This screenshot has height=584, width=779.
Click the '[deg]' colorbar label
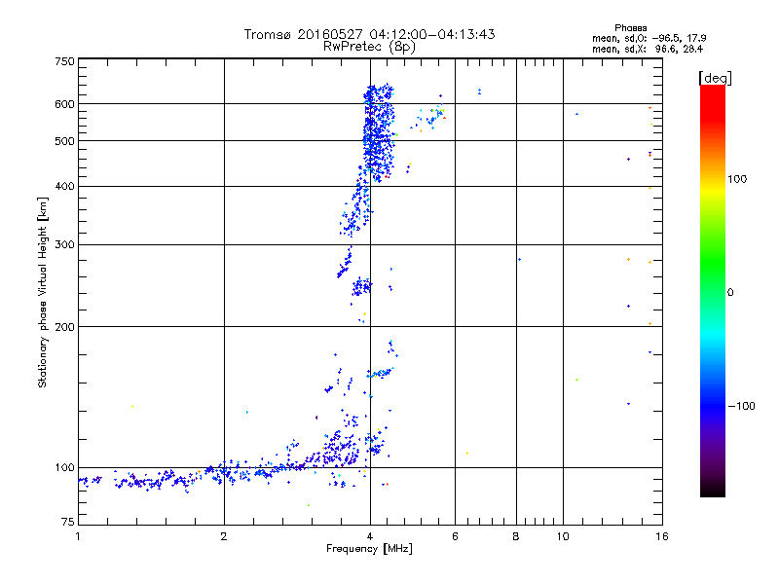coord(715,78)
